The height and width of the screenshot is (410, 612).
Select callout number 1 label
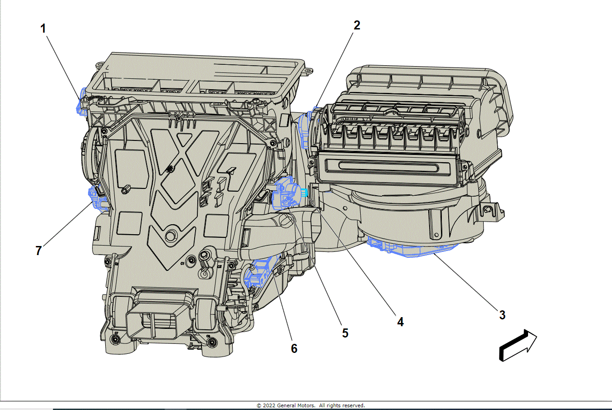[43, 29]
